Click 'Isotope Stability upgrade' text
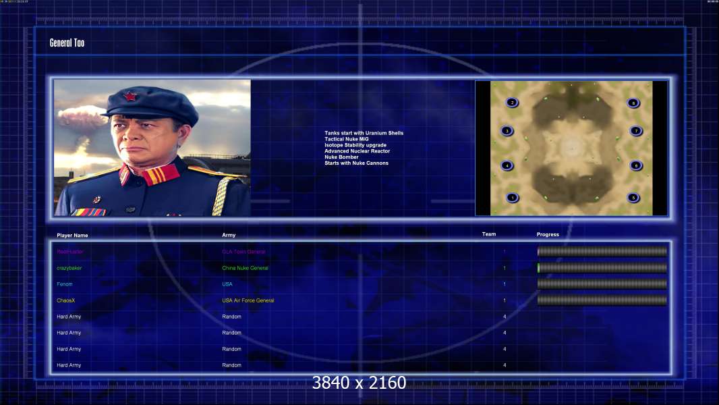The width and height of the screenshot is (719, 405). click(355, 145)
